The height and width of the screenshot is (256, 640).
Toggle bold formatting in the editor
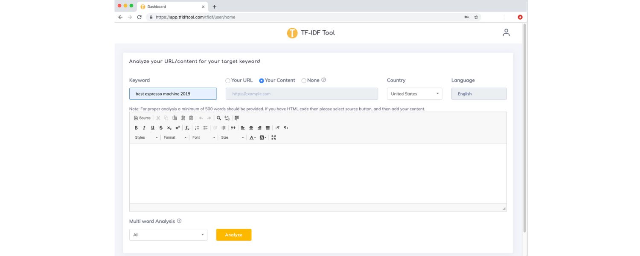click(x=136, y=128)
